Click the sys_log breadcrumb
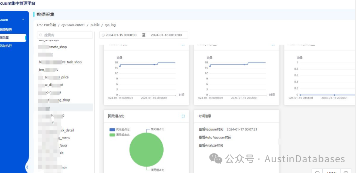356x173 pixels. [110, 25]
